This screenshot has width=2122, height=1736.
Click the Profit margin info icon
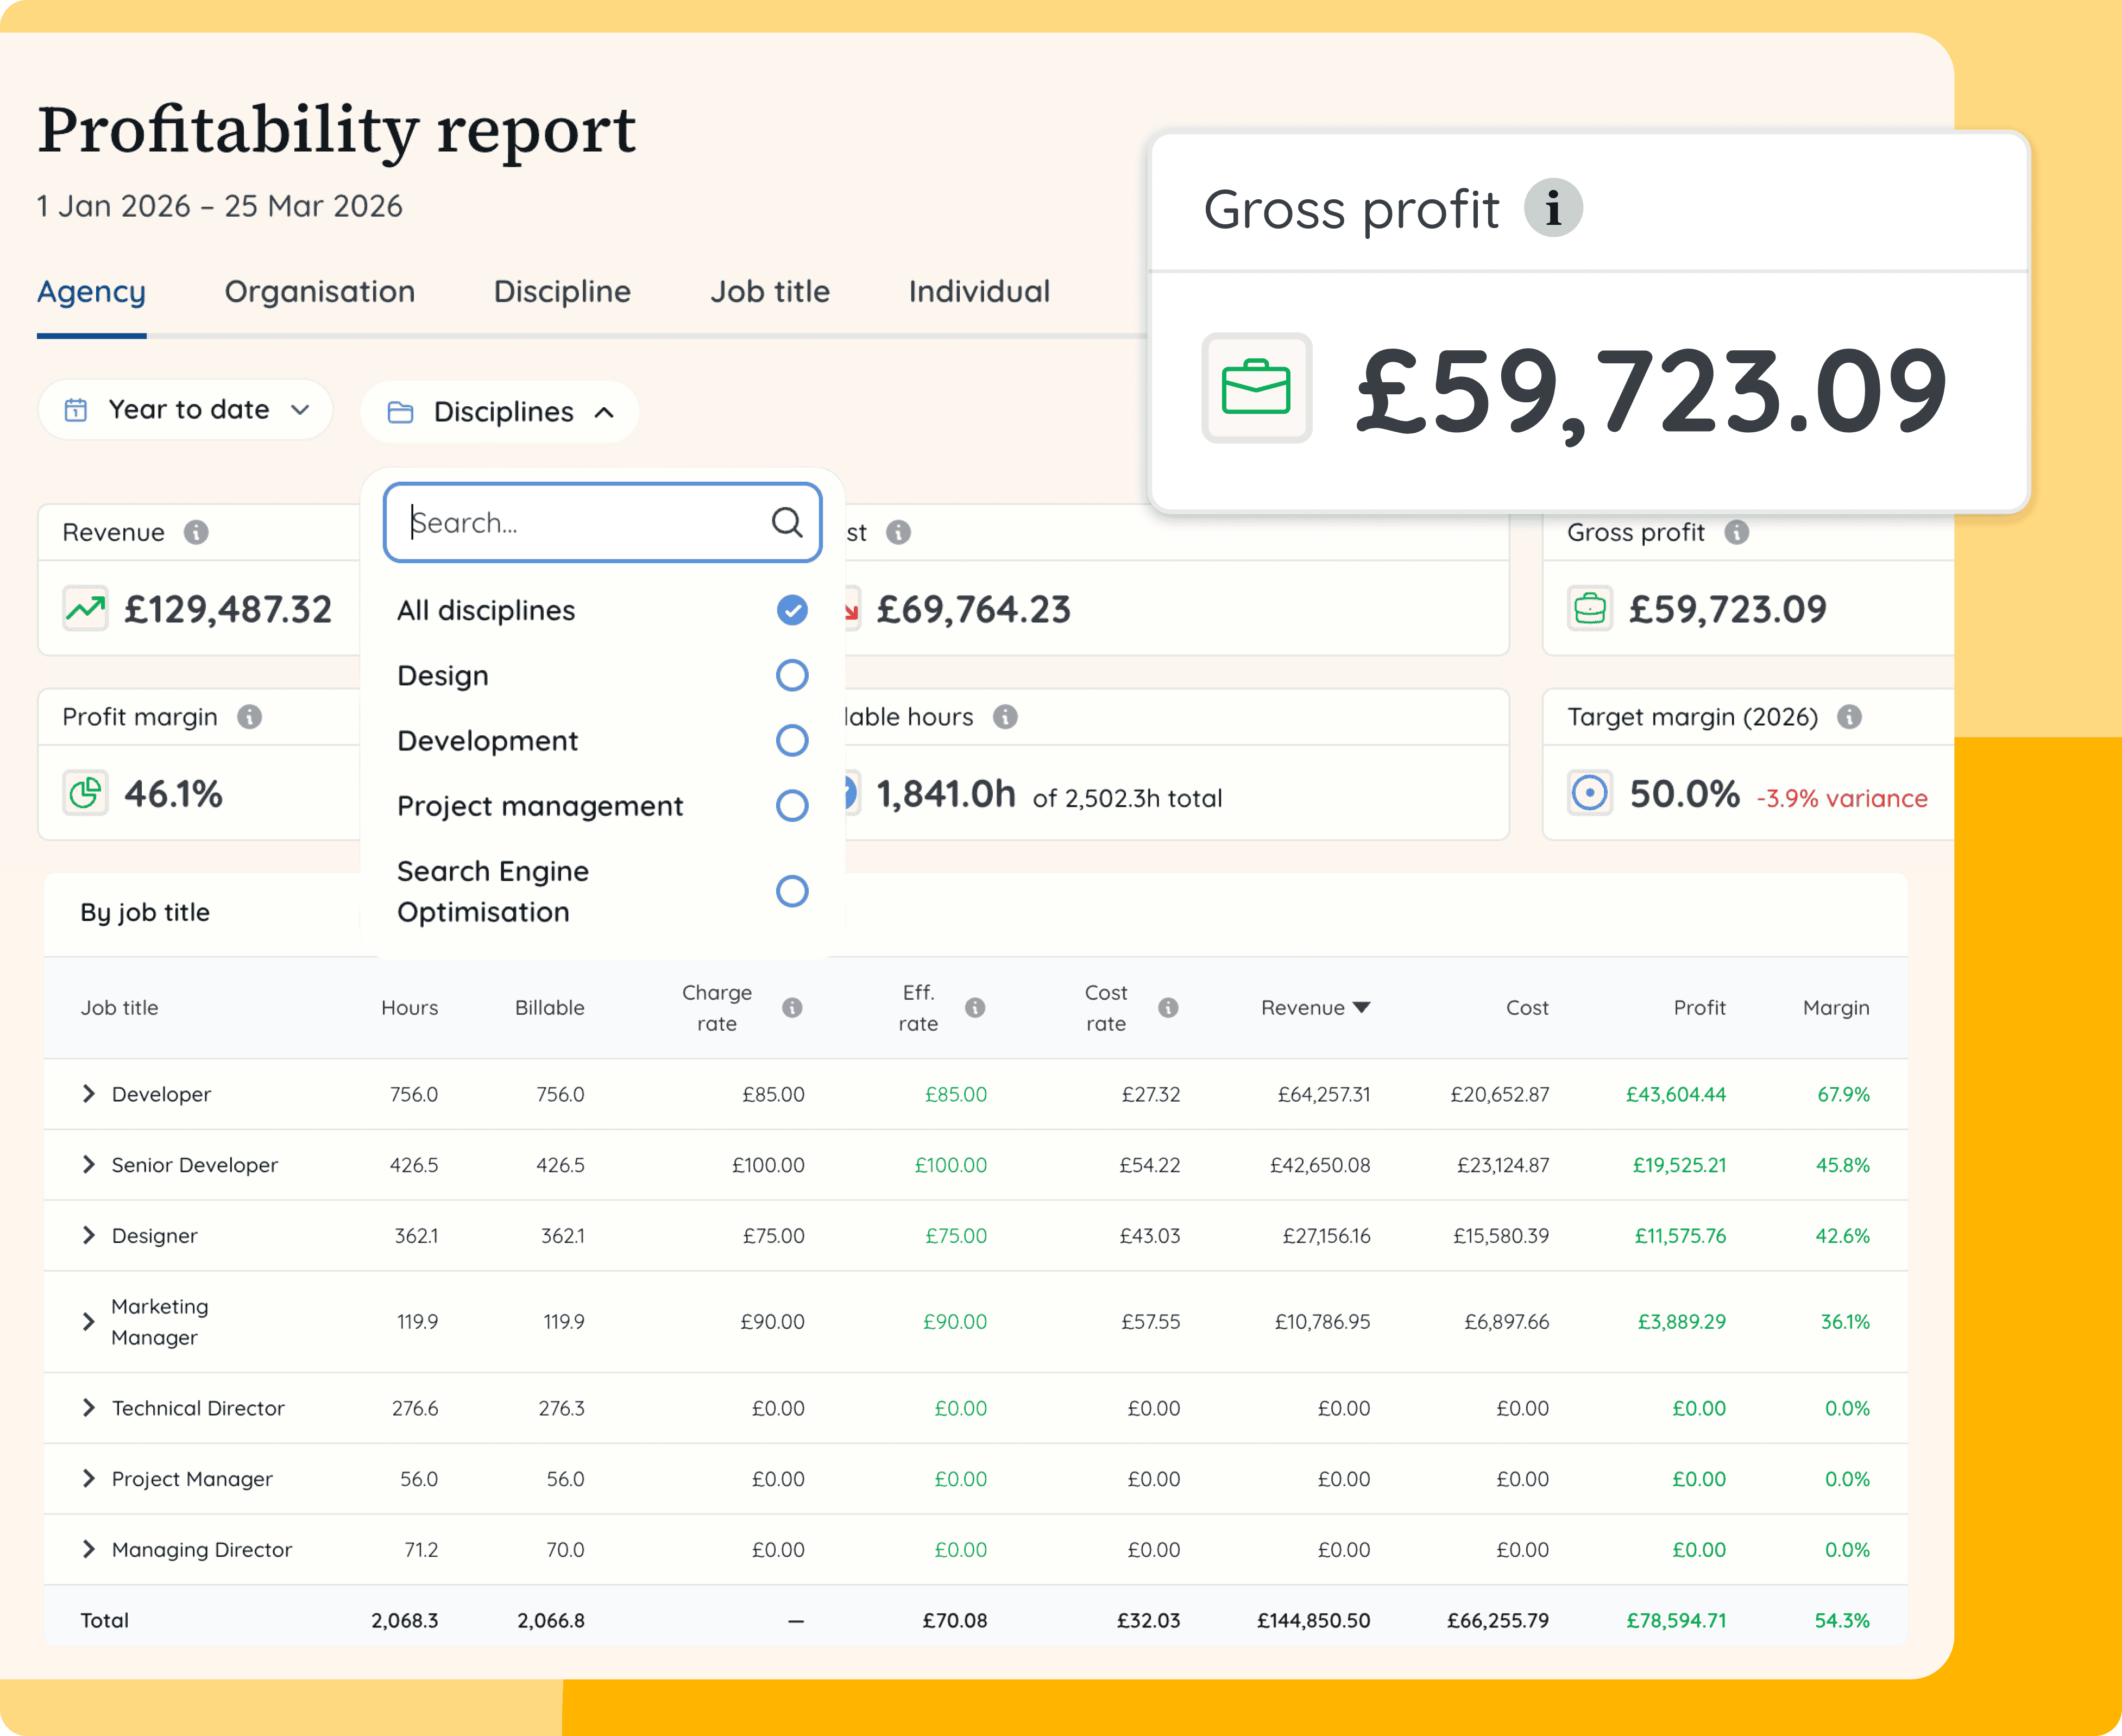pyautogui.click(x=249, y=717)
